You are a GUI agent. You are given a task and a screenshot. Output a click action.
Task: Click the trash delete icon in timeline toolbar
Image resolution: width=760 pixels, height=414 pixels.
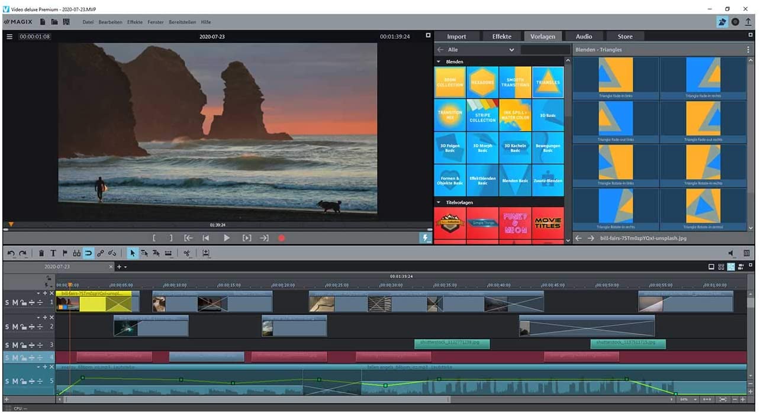click(x=41, y=253)
